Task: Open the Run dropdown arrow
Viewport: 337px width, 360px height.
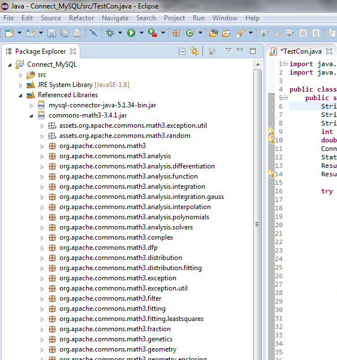Action: click(x=141, y=33)
